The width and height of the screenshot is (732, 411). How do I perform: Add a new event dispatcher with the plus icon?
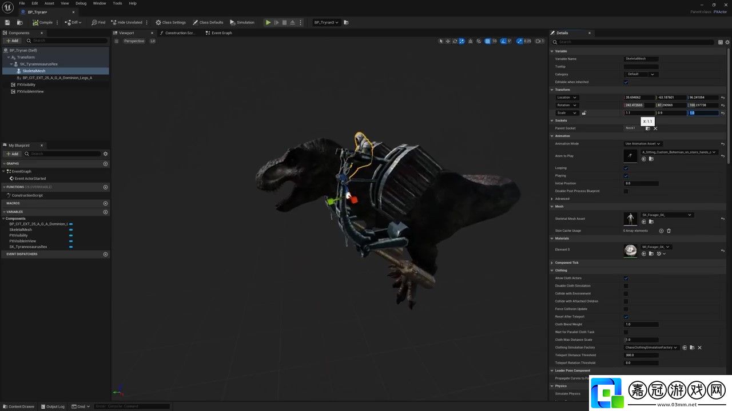[105, 254]
